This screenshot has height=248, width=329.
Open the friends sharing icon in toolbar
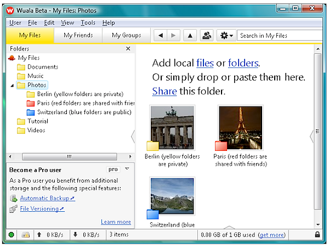pos(207,35)
